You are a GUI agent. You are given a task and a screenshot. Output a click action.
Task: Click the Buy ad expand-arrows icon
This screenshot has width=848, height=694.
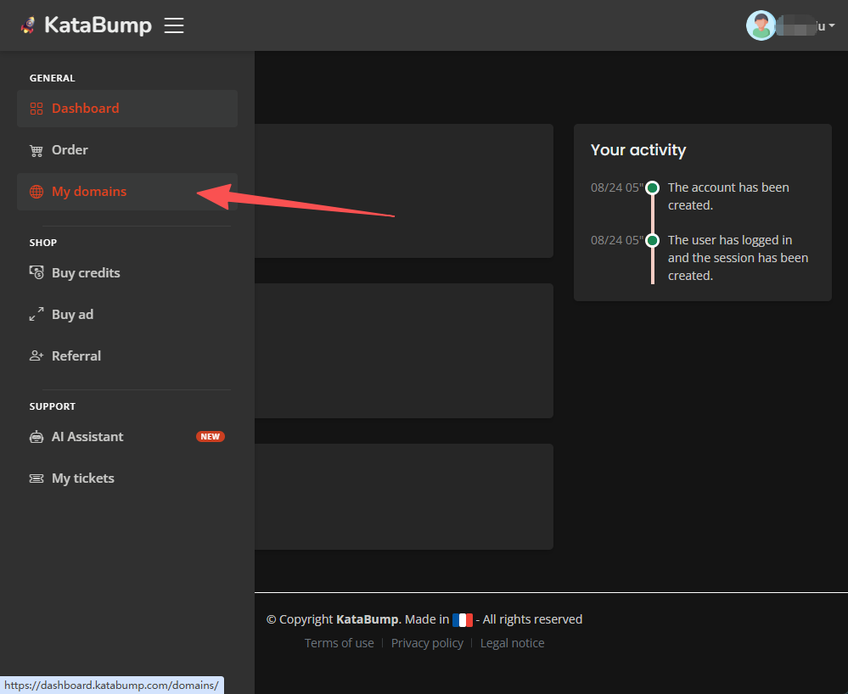pos(37,315)
